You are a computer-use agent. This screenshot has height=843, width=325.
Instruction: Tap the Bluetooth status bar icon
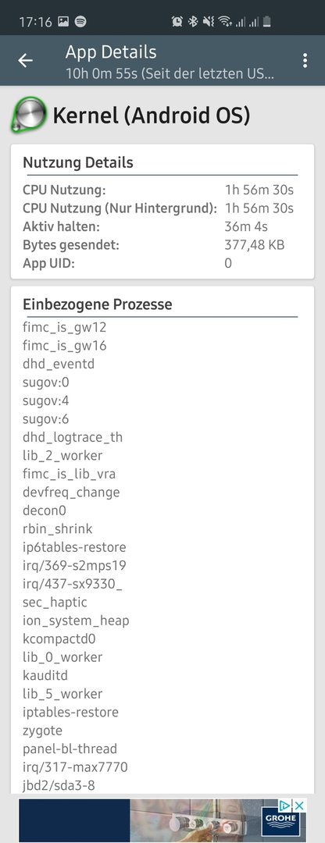coord(193,22)
